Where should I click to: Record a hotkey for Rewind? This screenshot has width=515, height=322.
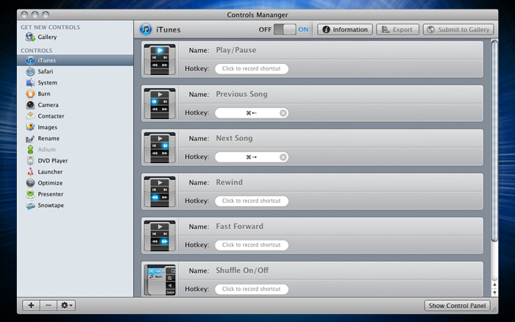tap(252, 201)
